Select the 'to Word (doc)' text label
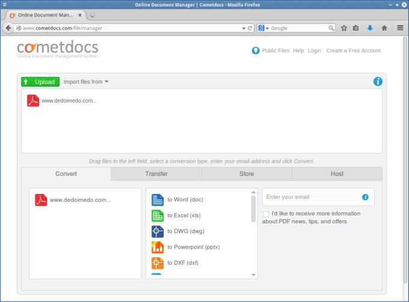 tap(185, 200)
